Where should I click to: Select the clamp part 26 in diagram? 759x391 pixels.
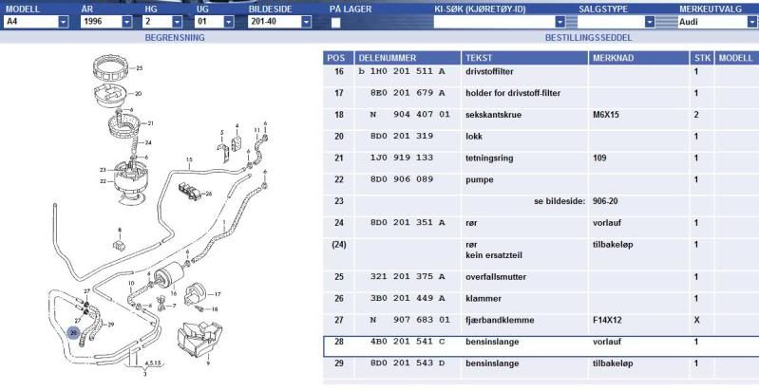click(x=208, y=193)
